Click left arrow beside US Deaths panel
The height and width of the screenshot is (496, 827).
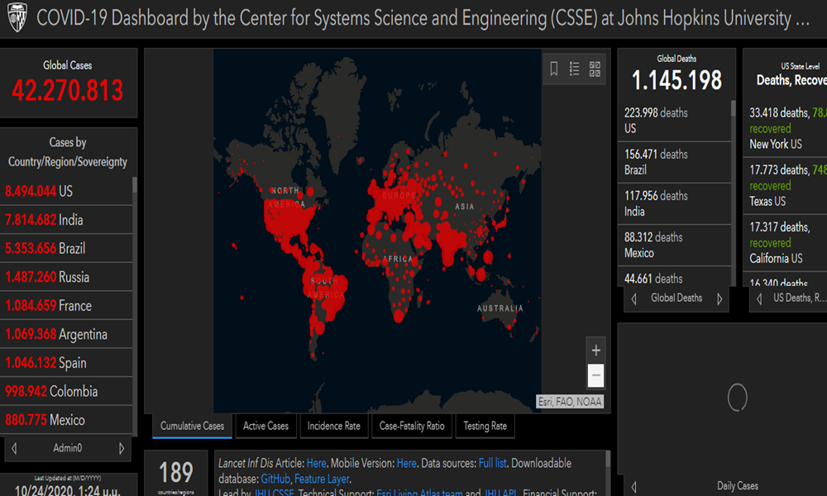[x=758, y=298]
